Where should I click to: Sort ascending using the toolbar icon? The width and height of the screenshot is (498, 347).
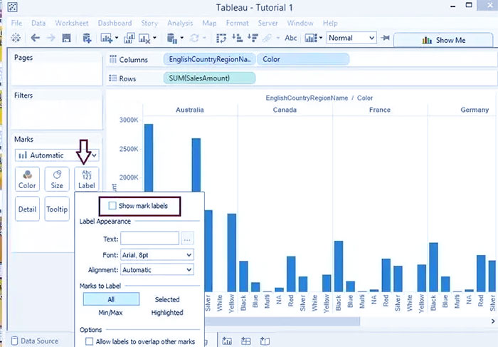(237, 38)
